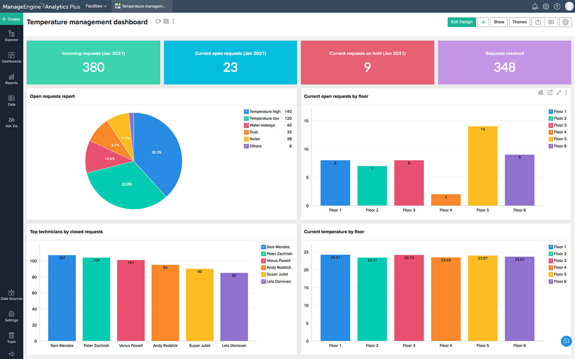The image size is (575, 359).
Task: Uncheck Sam Mendes in technicians legend
Action: 263,247
